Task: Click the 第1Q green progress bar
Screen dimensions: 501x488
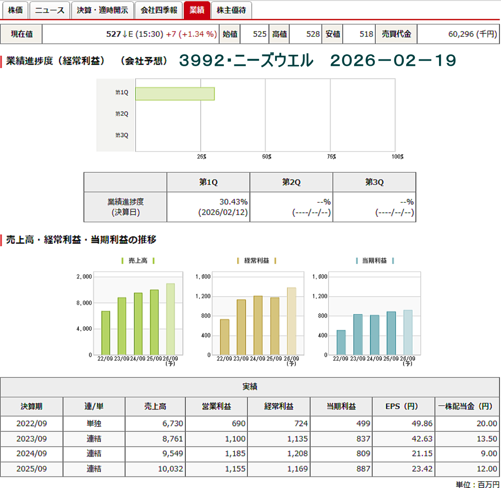Action: [175, 94]
